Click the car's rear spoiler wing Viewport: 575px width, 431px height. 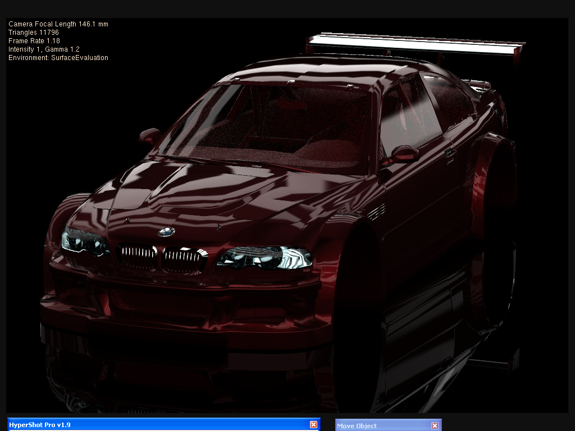point(416,44)
